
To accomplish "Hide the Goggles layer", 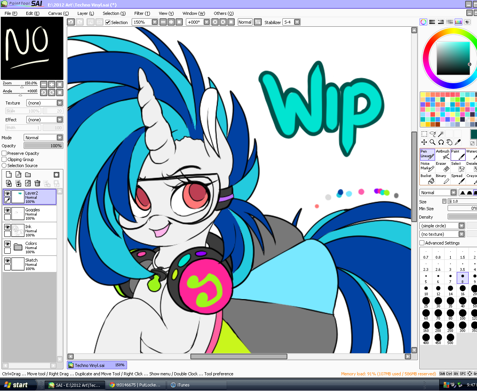I will pyautogui.click(x=7, y=210).
